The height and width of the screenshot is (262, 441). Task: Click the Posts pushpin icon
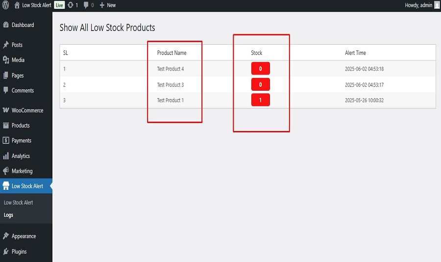pos(6,45)
